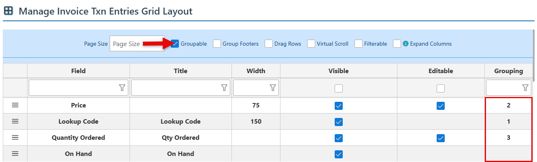Uncheck the Groupable checkbox
The image size is (537, 162).
(x=175, y=44)
